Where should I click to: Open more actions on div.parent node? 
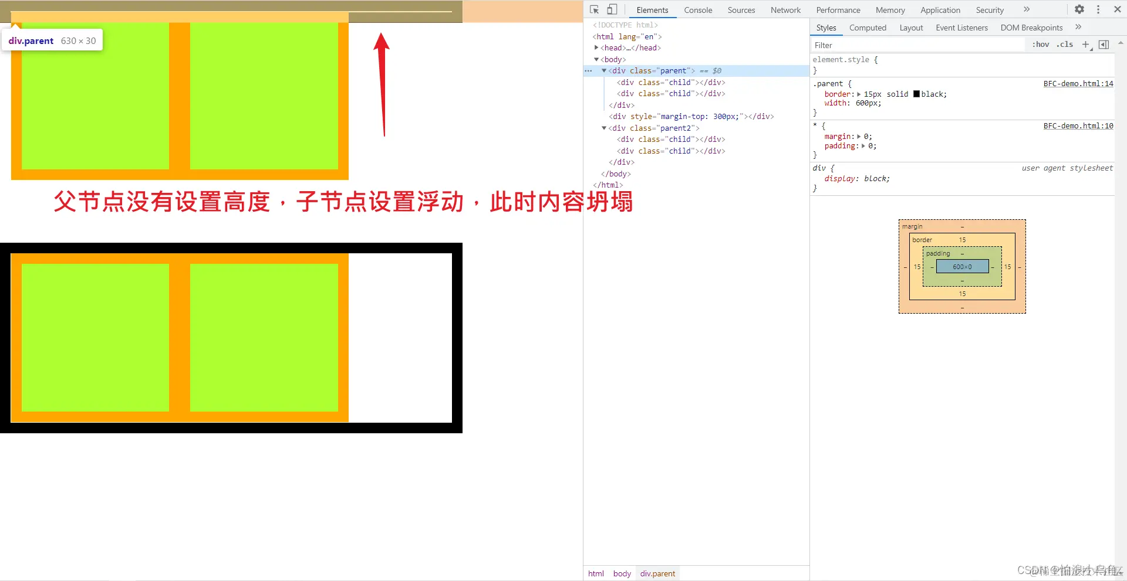pos(589,70)
